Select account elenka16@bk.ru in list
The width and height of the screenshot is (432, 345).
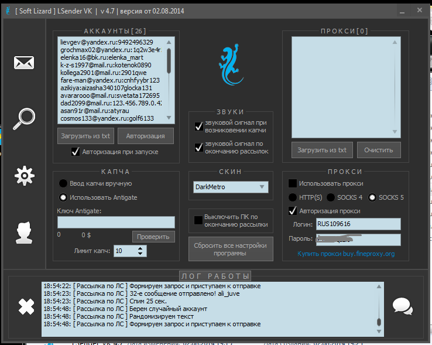coord(102,57)
